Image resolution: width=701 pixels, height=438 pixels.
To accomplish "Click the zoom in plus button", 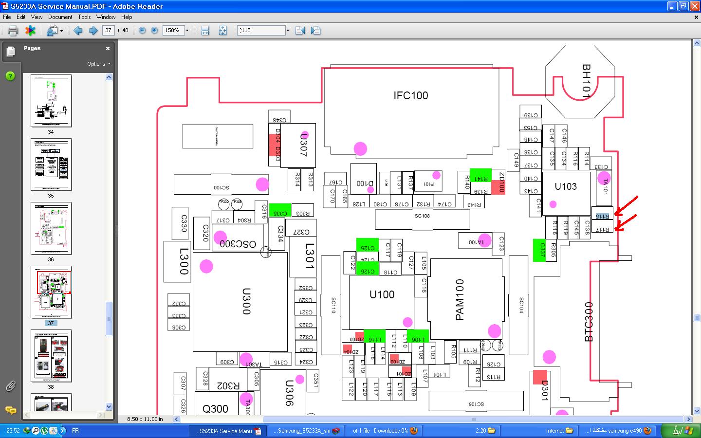I will click(154, 30).
